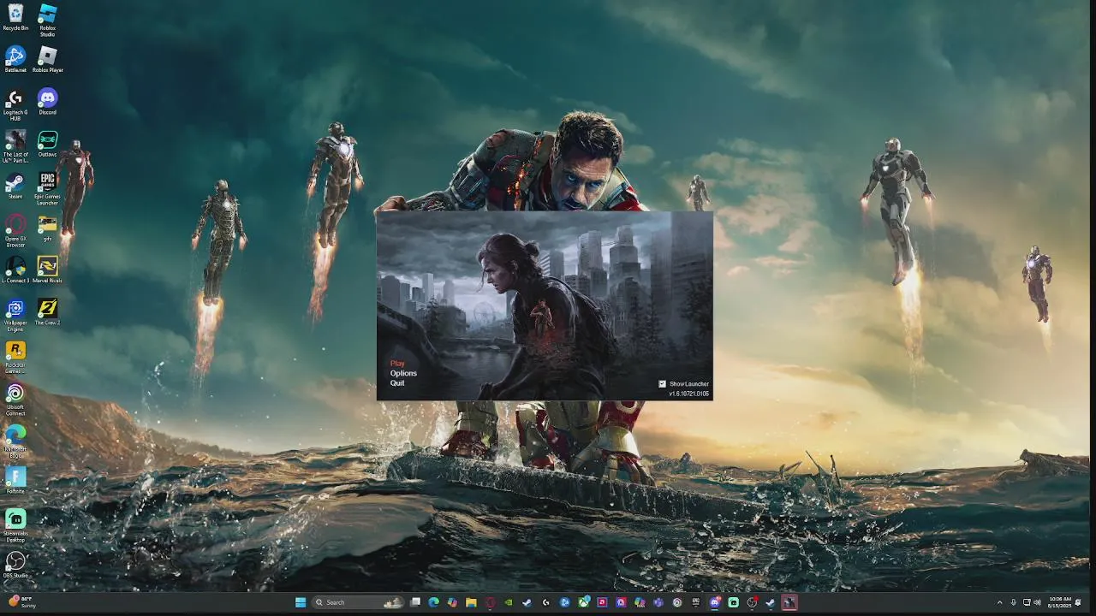Viewport: 1096px width, 616px height.
Task: Open Microsoft Edge from the taskbar
Action: pos(433,602)
